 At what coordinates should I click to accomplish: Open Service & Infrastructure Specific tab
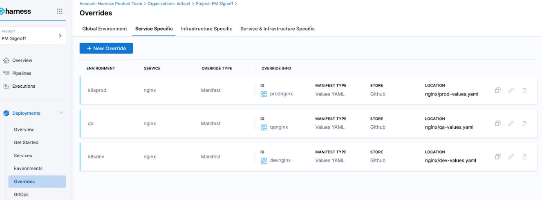(278, 29)
